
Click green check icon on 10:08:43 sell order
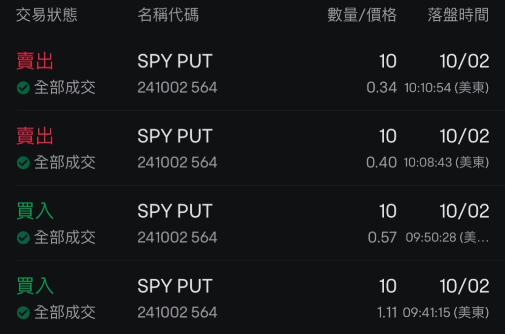point(23,163)
